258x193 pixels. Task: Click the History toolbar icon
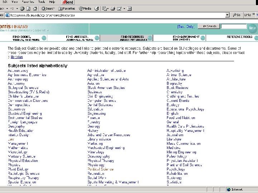97,9
